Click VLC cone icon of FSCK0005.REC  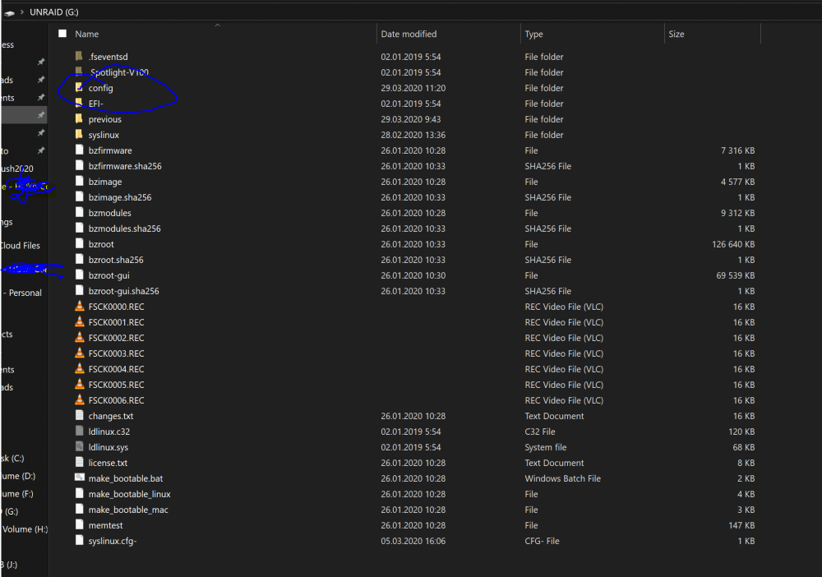click(x=79, y=384)
